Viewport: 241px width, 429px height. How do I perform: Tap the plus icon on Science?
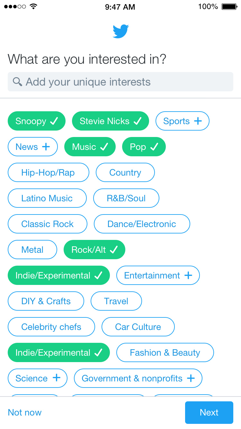(57, 378)
